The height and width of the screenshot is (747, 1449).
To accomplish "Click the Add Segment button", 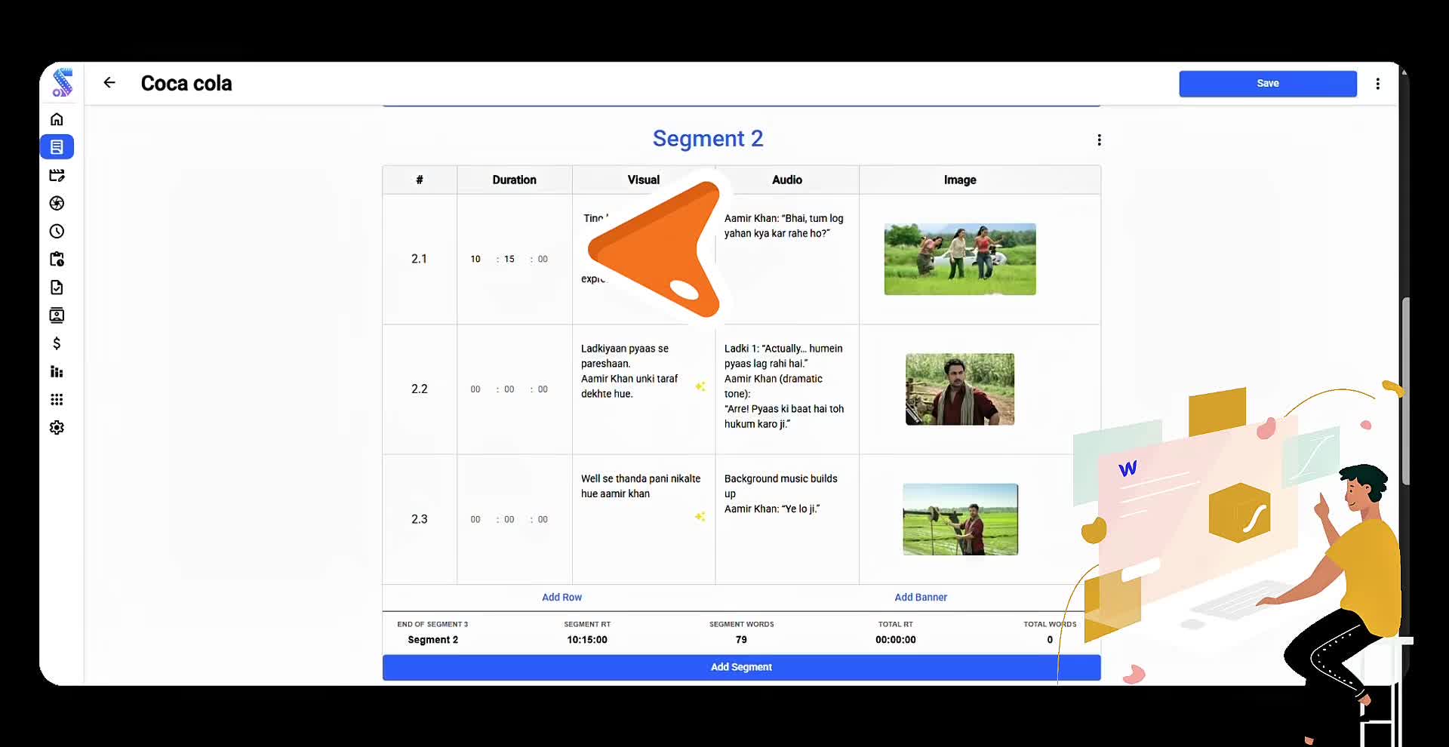I will [x=741, y=667].
